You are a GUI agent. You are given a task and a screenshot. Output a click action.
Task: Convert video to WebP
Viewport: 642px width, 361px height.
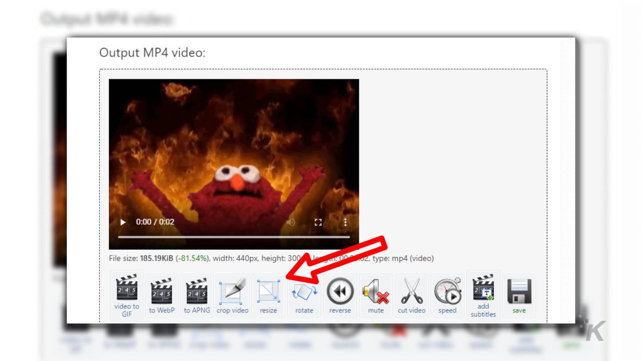[162, 296]
